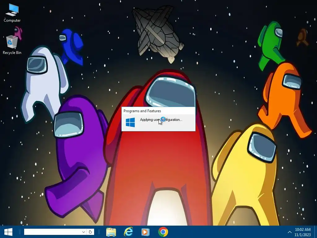Click the 'Applying user configuration...' text
This screenshot has height=238, width=317.
[x=161, y=120]
